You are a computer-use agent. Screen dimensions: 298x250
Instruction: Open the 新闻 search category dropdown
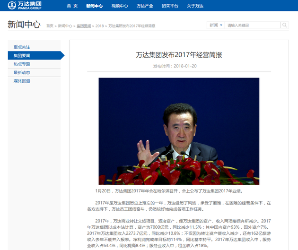coord(216,25)
